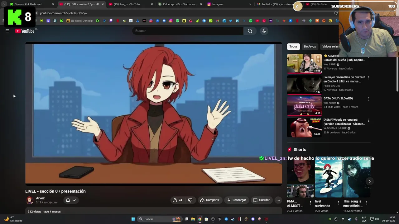Open the WhatsApp bookmark in bookmarks bar
The width and height of the screenshot is (399, 224).
coord(177,21)
